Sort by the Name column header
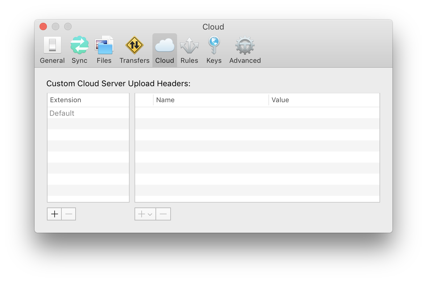Screen dimensions: 427x282 pyautogui.click(x=211, y=100)
